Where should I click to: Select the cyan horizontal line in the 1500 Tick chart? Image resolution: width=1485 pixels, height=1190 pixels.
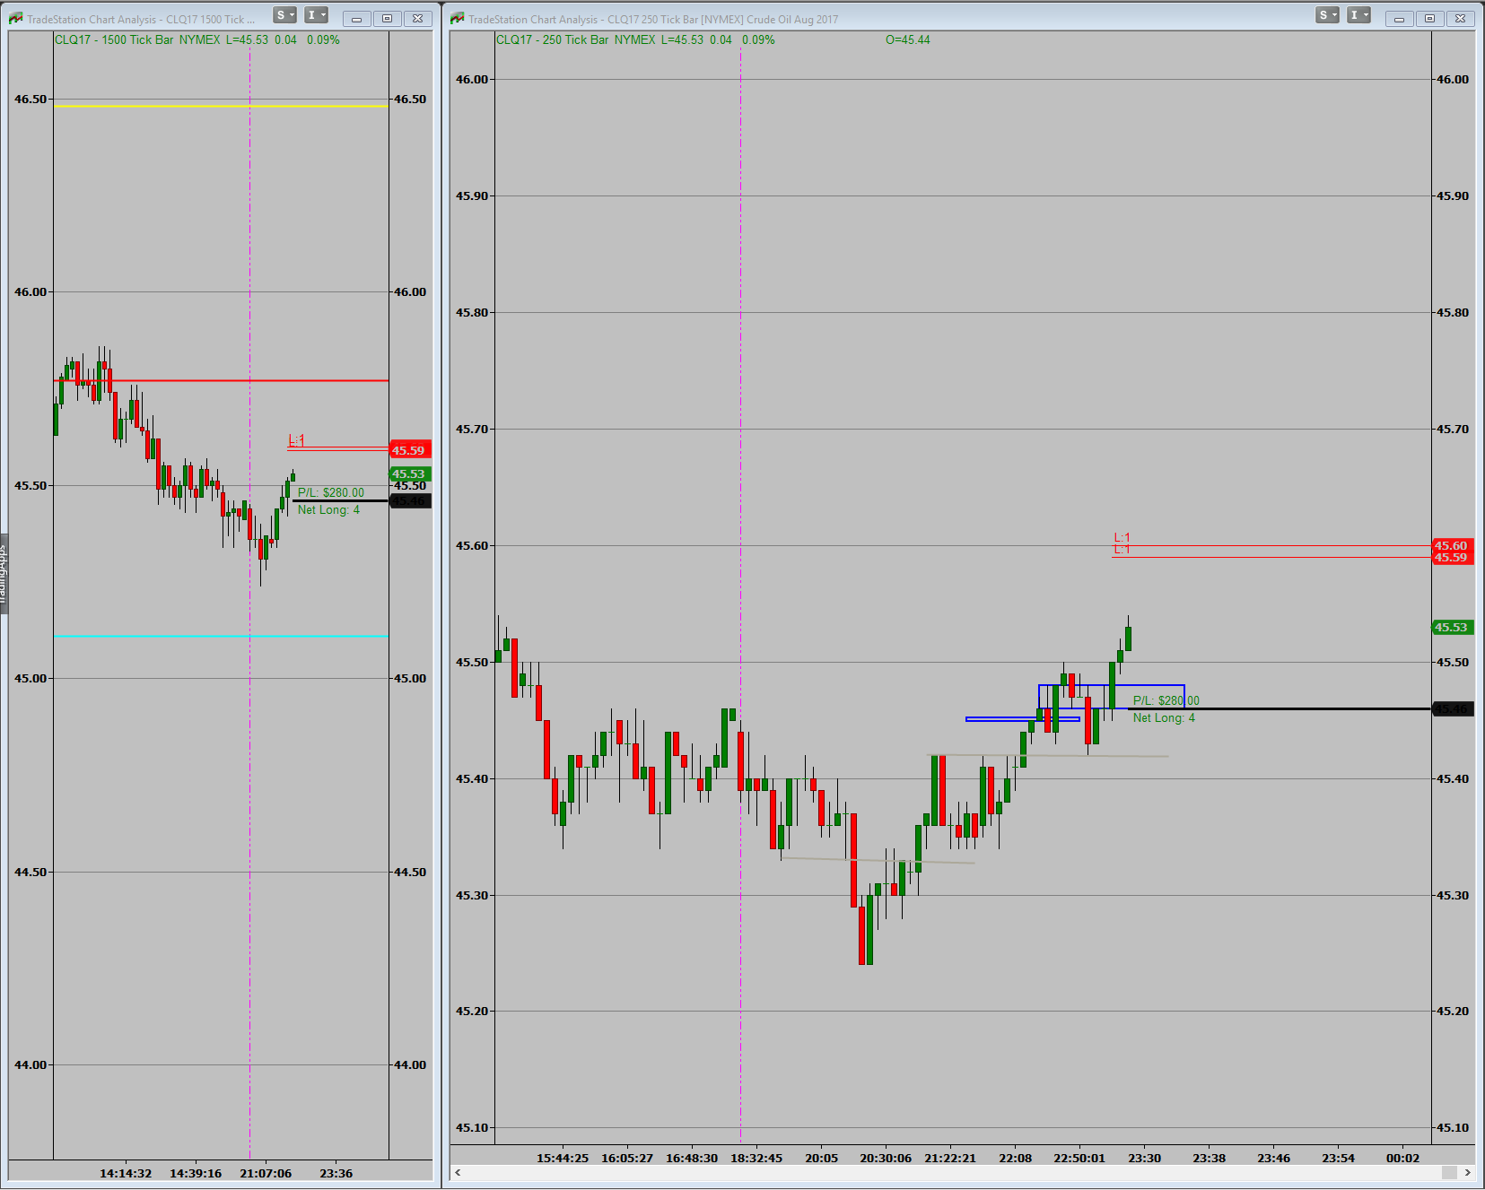point(221,636)
